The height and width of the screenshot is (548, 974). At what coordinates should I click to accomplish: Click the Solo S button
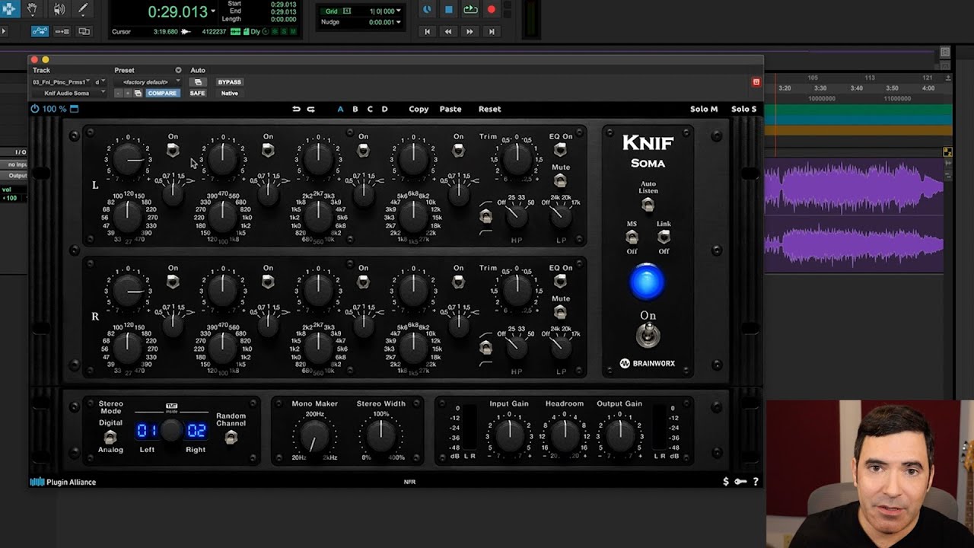[x=743, y=109]
